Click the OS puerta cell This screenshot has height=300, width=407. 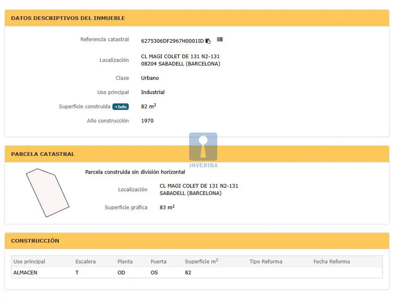[154, 273]
